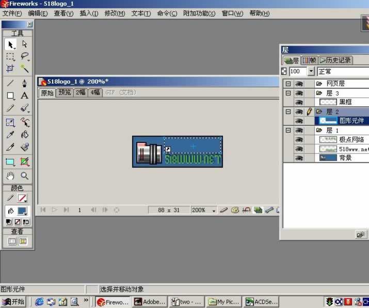
Task: Select the Paint Bucket tool
Action: 24,135
